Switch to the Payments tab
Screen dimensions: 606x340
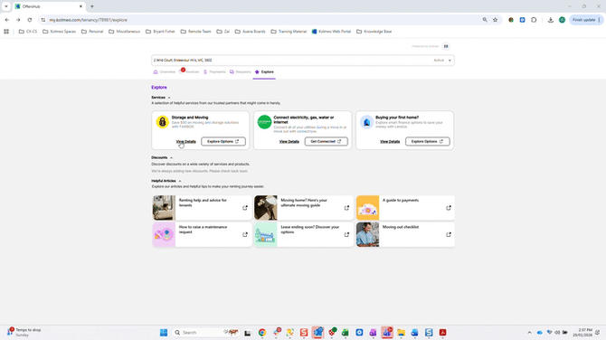[214, 71]
